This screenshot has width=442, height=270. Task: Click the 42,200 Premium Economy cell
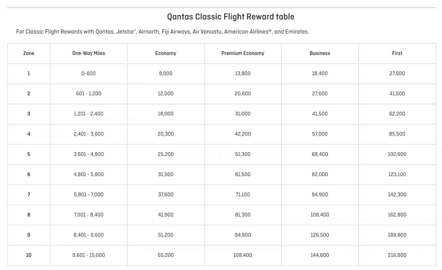click(243, 134)
